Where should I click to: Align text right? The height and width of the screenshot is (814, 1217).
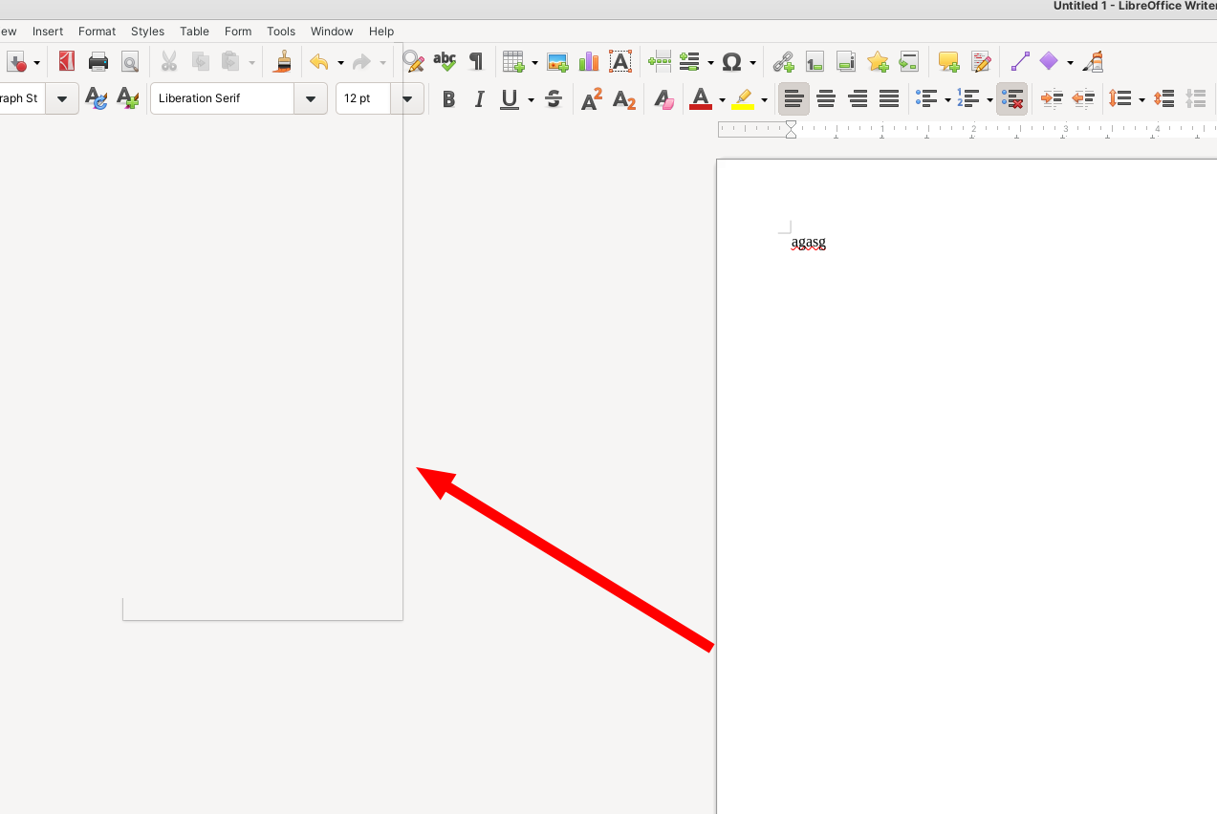coord(858,98)
